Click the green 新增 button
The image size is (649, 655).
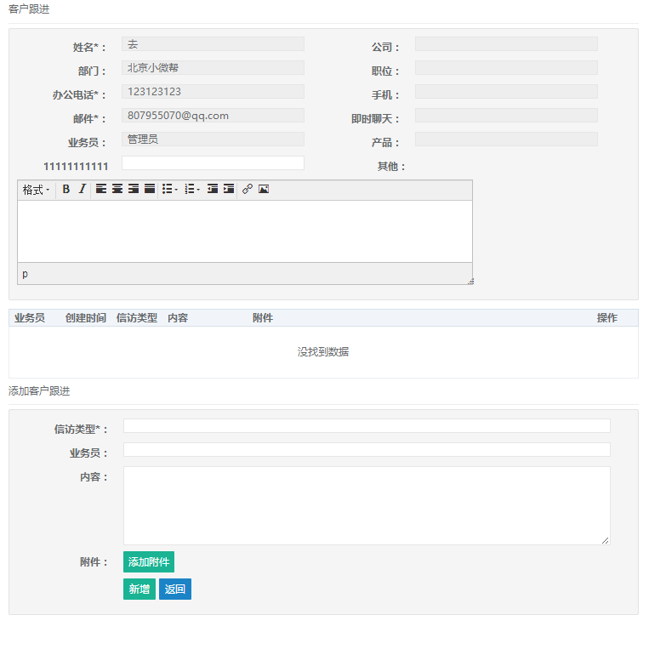coord(139,589)
